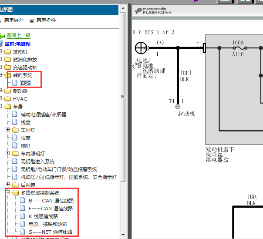Click the tree panel scroll up arrow
This screenshot has width=263, height=239.
click(x=123, y=8)
